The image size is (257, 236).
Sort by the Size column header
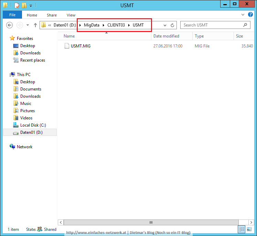click(x=239, y=36)
